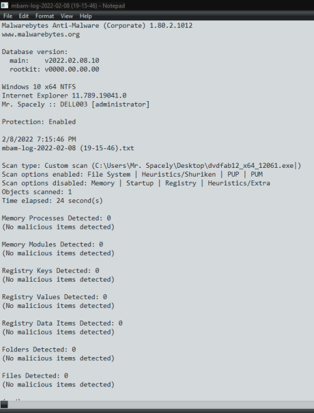Click the www.malwarebytes.org text line
The image size is (314, 413).
point(41,34)
